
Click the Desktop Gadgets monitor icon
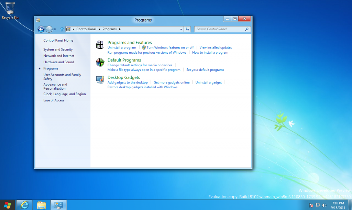coord(100,79)
